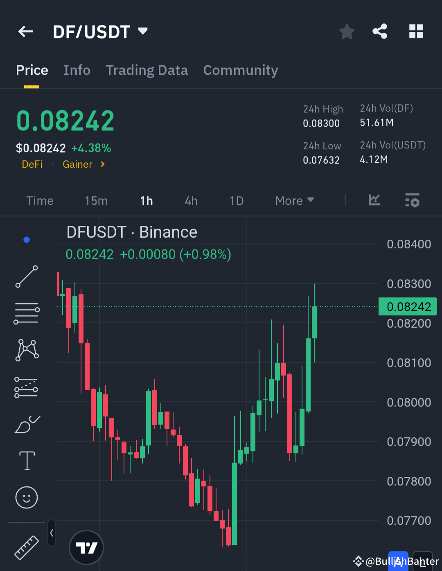Viewport: 442px width, 571px height.
Task: Select the 4h timeframe
Action: pyautogui.click(x=191, y=200)
